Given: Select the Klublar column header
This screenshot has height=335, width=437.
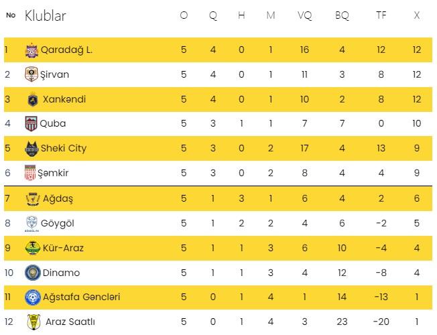Looking at the screenshot, I should [x=46, y=16].
